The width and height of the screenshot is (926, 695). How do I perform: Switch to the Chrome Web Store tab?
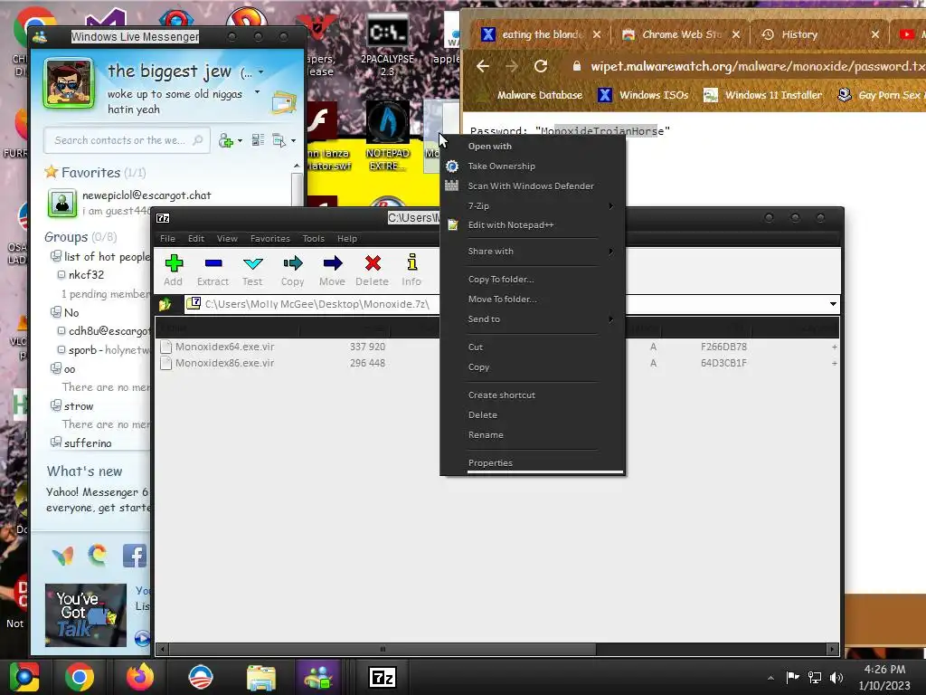(x=680, y=34)
